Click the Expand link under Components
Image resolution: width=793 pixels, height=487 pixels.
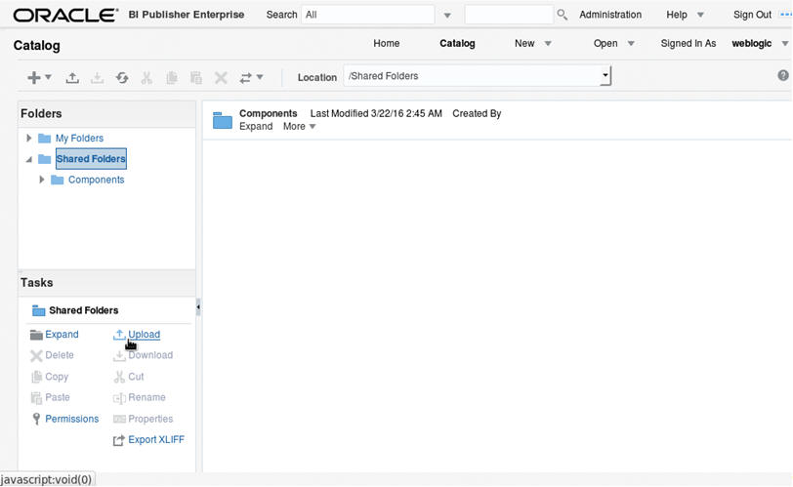(x=256, y=127)
